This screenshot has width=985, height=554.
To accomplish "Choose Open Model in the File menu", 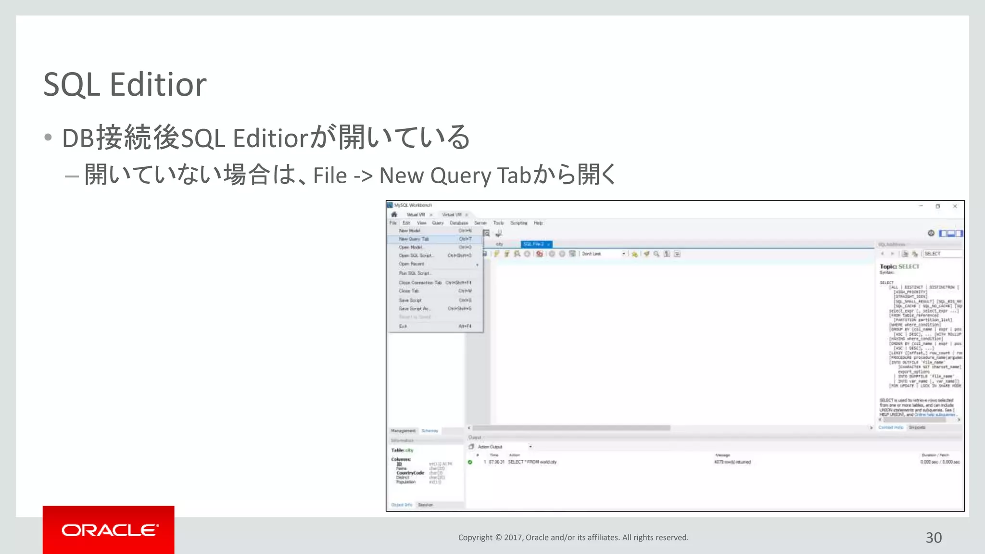I will tap(435, 247).
